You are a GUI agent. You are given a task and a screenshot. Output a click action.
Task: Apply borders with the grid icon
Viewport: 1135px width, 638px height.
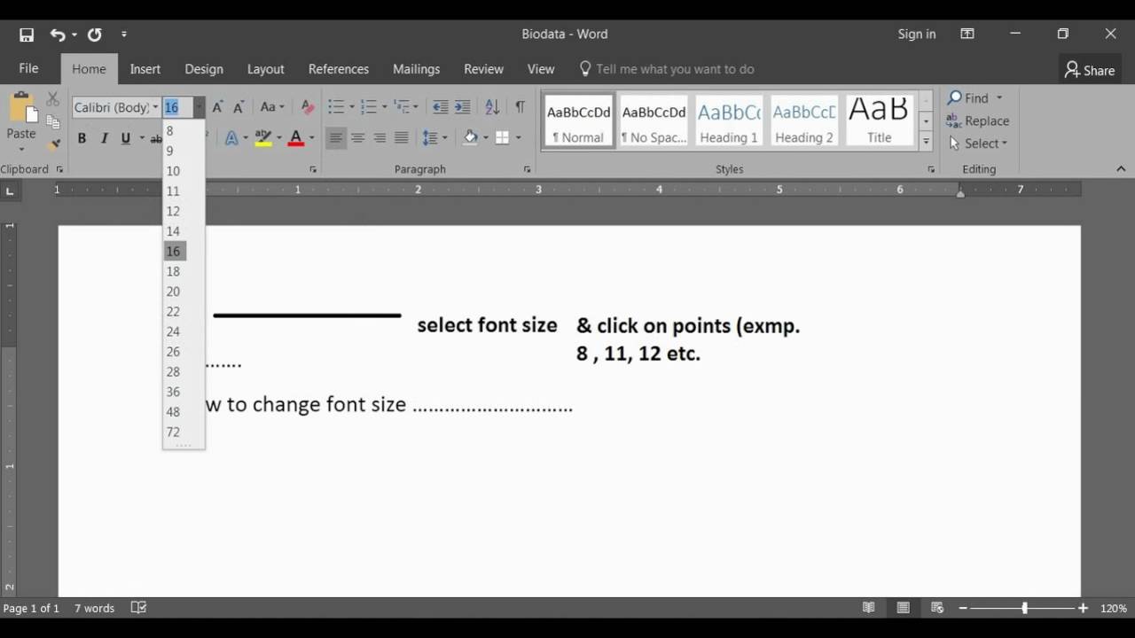tap(502, 137)
